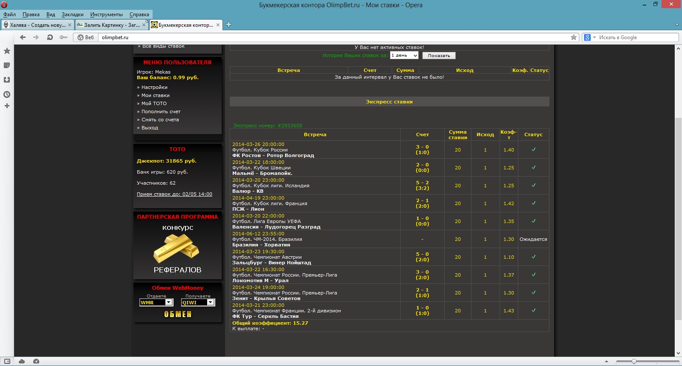Click coefficient 1.43 in ФК Тур row
The width and height of the screenshot is (682, 366).
tap(509, 311)
